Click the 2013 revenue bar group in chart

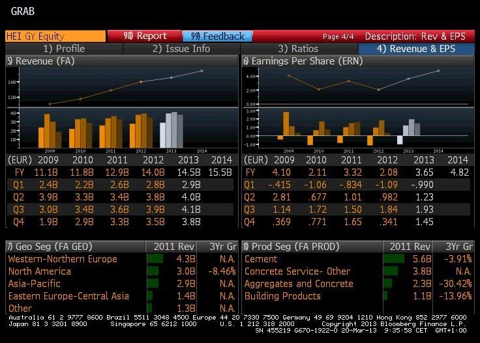click(172, 130)
